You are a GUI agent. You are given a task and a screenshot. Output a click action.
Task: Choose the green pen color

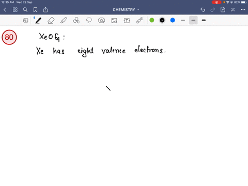(152, 20)
